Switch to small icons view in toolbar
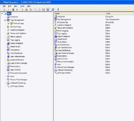 40,10
